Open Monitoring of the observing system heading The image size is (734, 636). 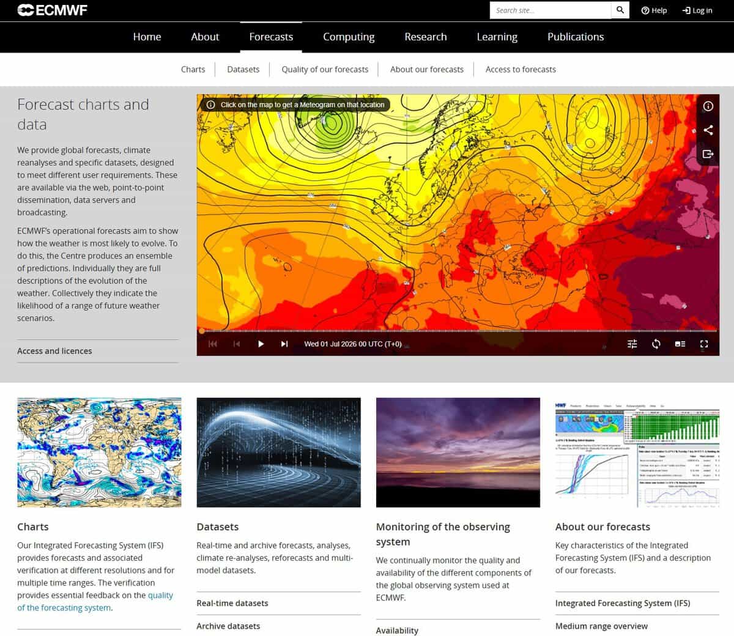tap(443, 534)
